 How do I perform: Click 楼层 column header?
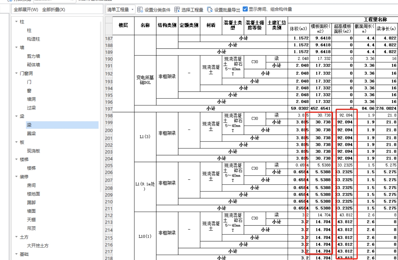click(x=123, y=26)
